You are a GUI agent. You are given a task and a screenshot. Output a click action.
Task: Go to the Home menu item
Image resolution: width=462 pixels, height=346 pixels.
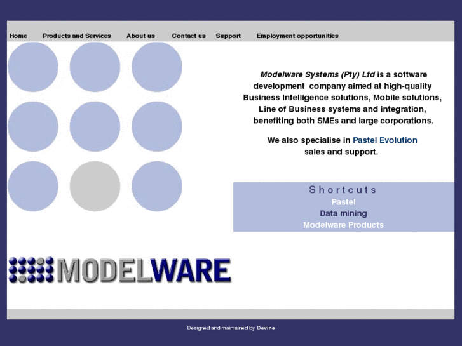tap(18, 36)
